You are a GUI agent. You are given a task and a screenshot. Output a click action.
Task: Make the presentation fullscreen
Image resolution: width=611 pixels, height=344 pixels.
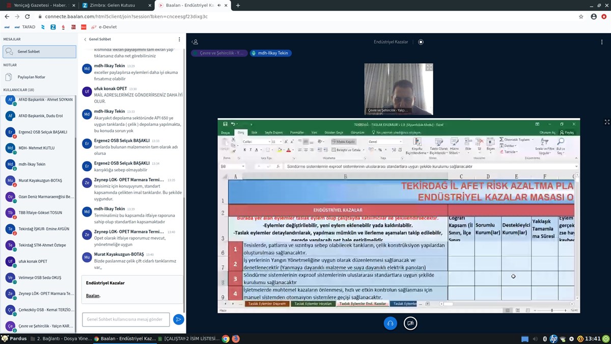(607, 122)
